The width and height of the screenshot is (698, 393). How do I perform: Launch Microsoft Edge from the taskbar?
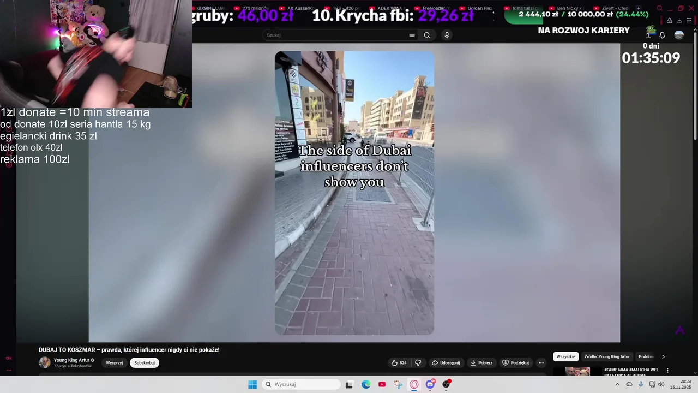366,384
